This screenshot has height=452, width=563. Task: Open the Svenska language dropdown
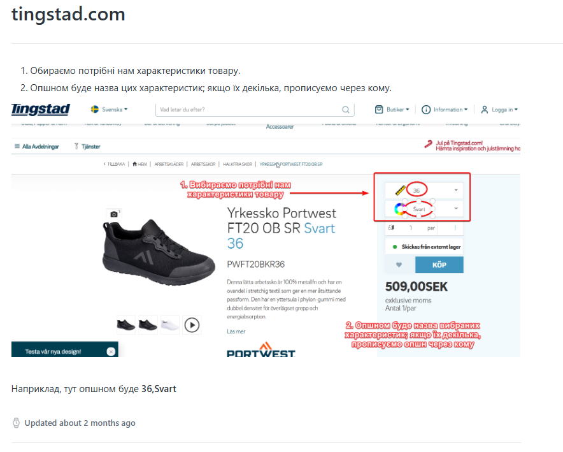(109, 110)
